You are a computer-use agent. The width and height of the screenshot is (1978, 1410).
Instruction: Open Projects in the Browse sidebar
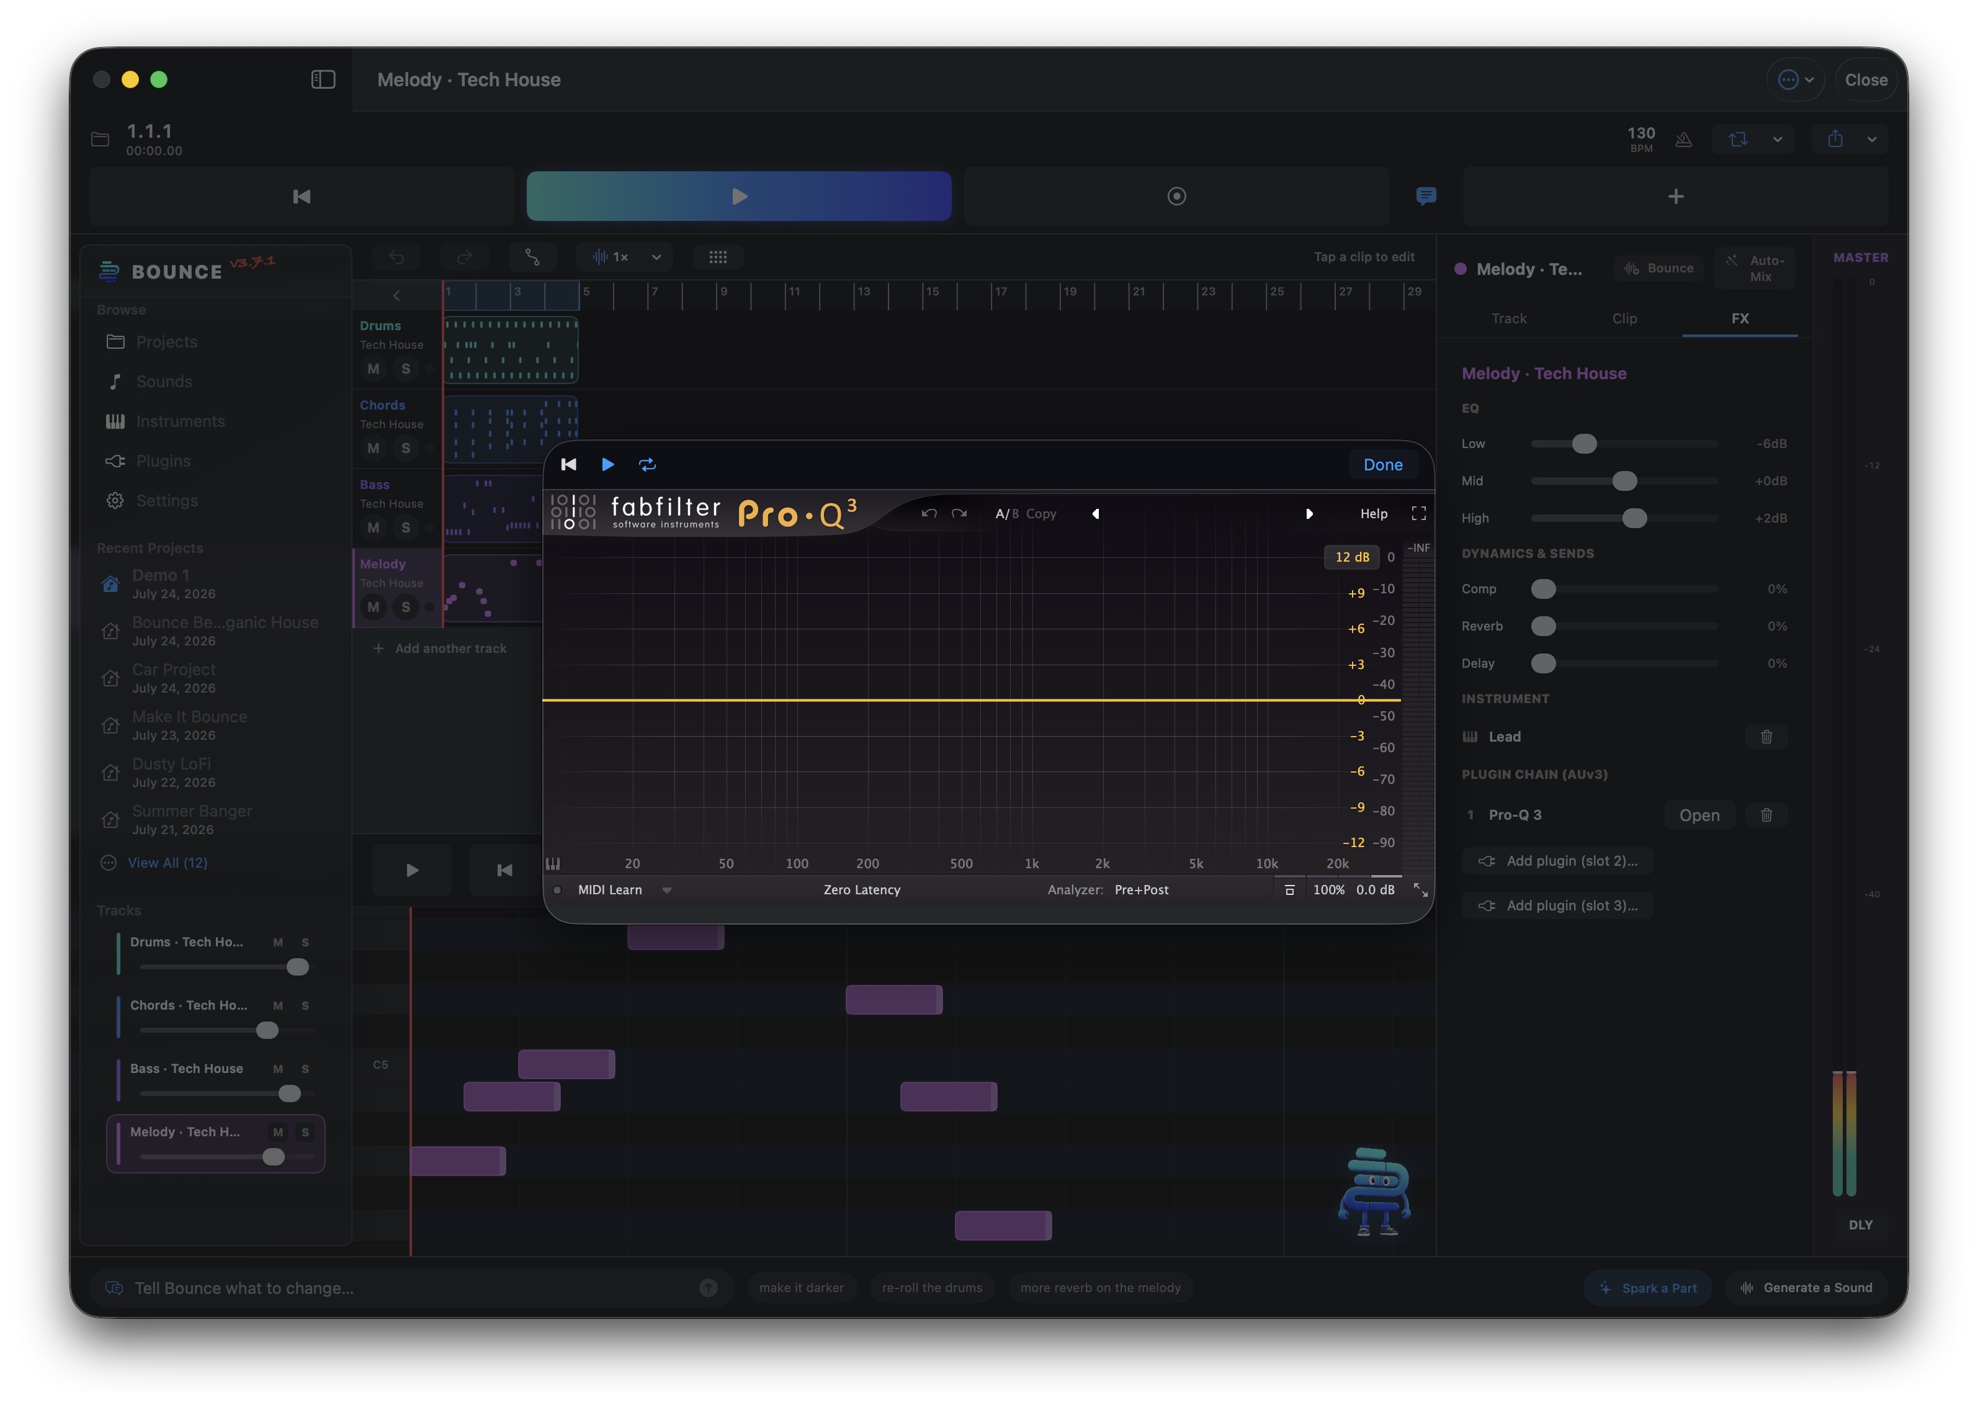click(217, 342)
